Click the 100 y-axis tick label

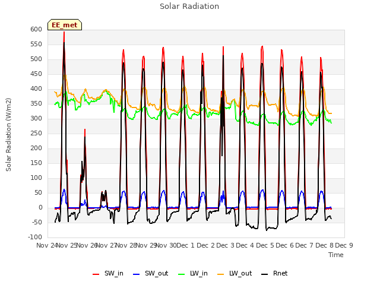tap(36, 178)
